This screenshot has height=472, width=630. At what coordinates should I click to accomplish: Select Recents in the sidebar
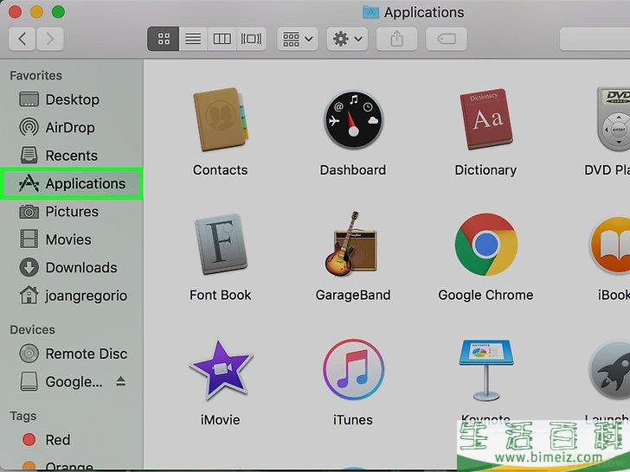coord(72,156)
